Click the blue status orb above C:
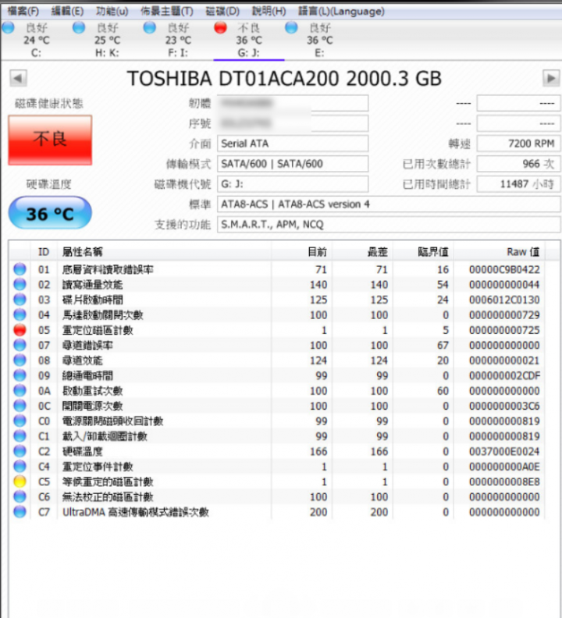This screenshot has width=562, height=618. coord(9,27)
